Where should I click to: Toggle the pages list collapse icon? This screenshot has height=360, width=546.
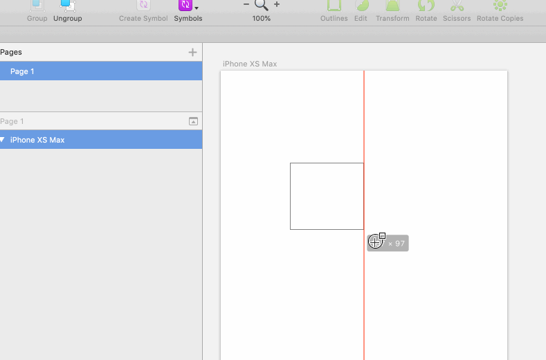[193, 121]
